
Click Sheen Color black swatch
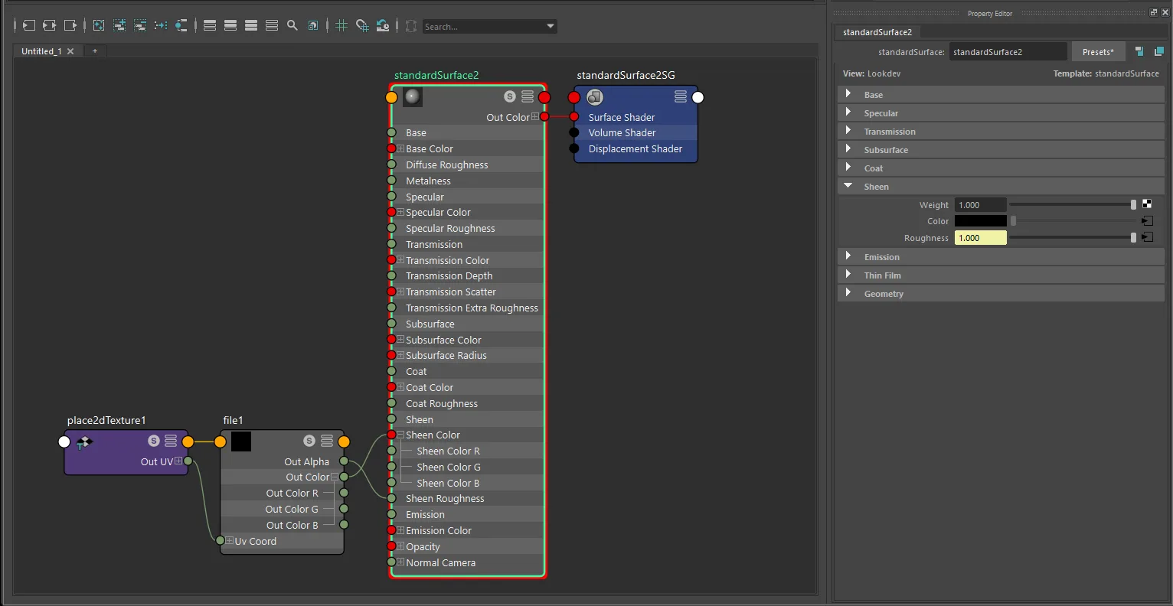click(981, 220)
